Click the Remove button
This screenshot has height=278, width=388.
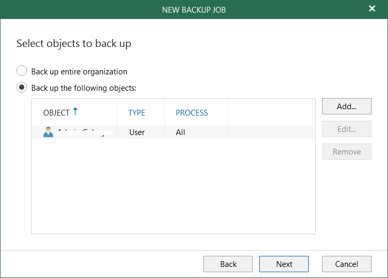click(346, 152)
